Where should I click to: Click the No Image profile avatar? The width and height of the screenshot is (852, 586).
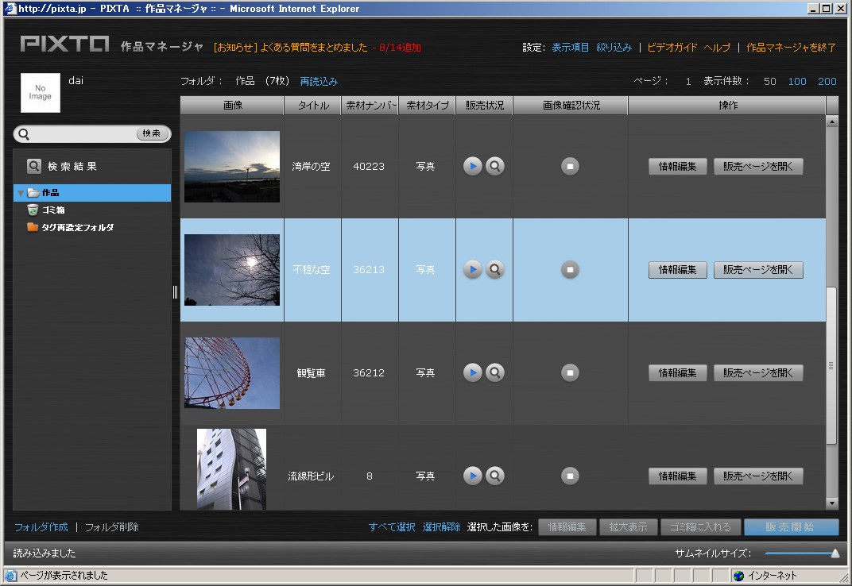point(40,93)
